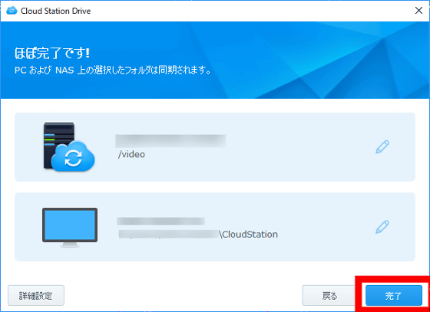Click the 完了 button to finish setup
430x312 pixels.
(393, 296)
